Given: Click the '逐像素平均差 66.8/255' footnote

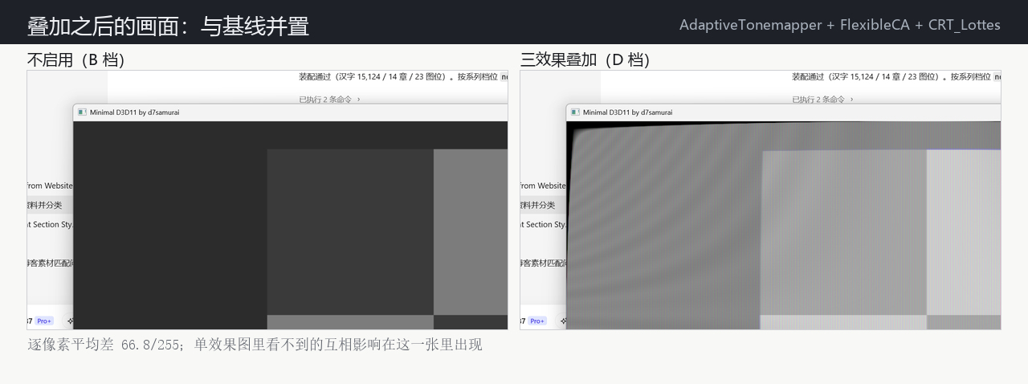Looking at the screenshot, I should click(105, 345).
